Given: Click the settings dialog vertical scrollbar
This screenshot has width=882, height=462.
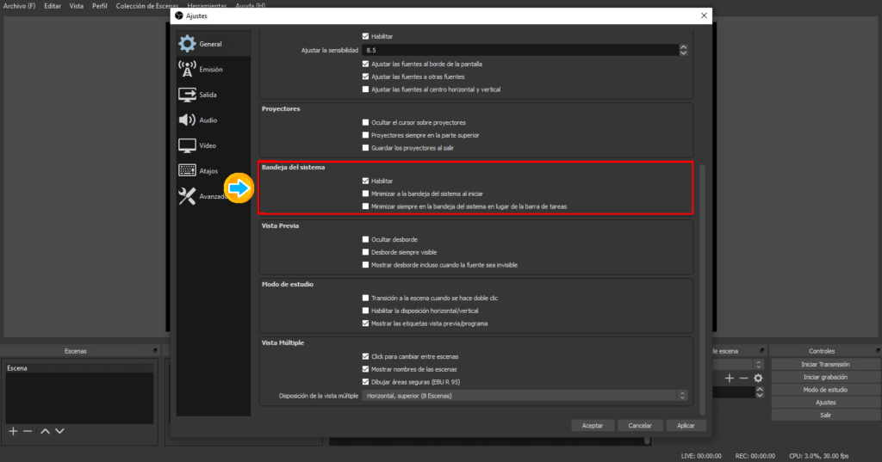Looking at the screenshot, I should tap(702, 284).
